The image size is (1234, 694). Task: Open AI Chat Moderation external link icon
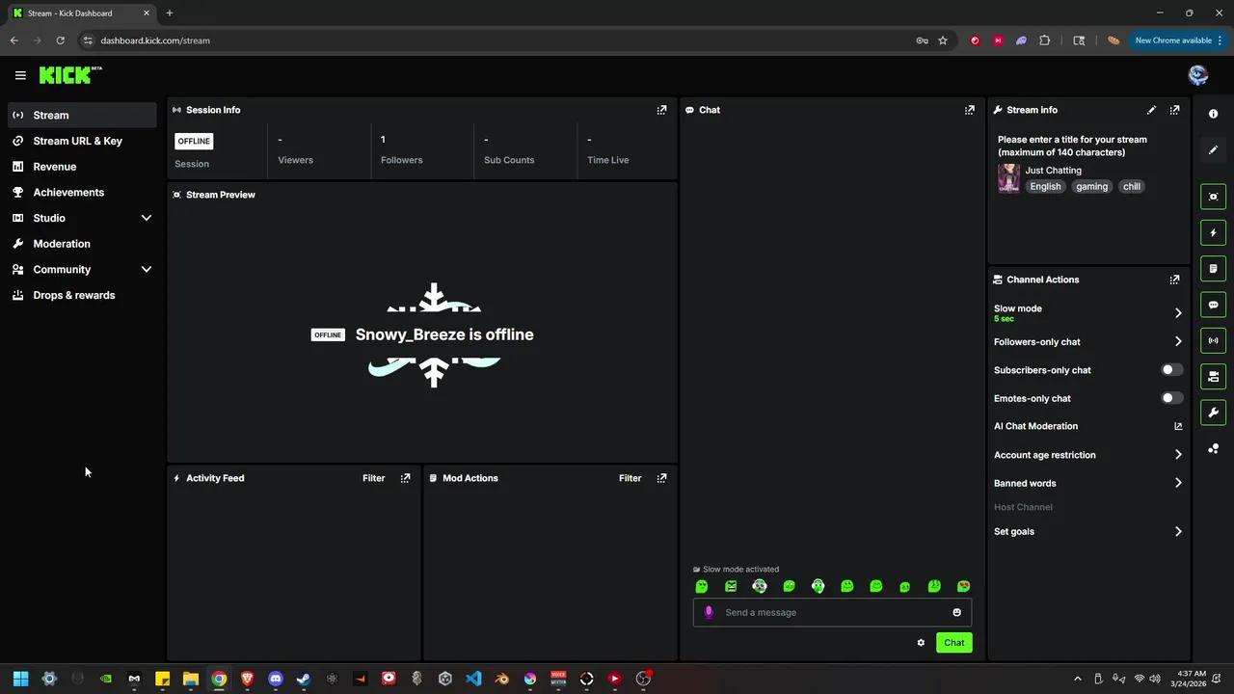point(1178,426)
